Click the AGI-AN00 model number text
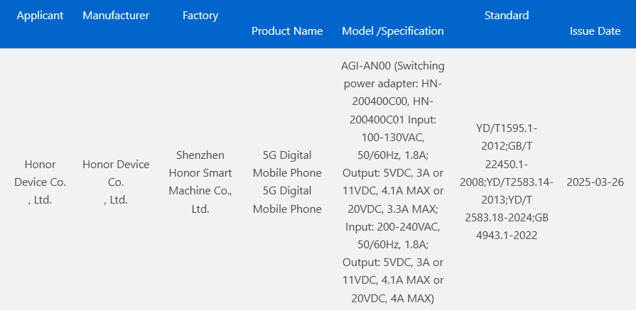 [366, 66]
